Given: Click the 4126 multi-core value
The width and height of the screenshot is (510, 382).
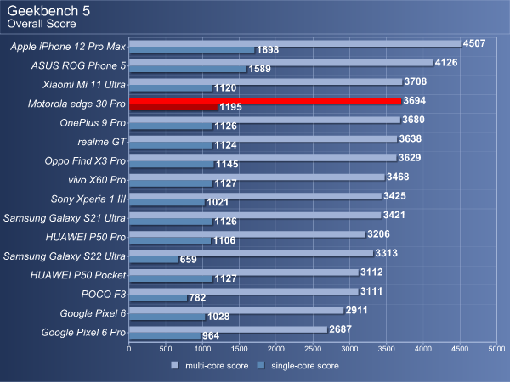Looking at the screenshot, I should 446,63.
